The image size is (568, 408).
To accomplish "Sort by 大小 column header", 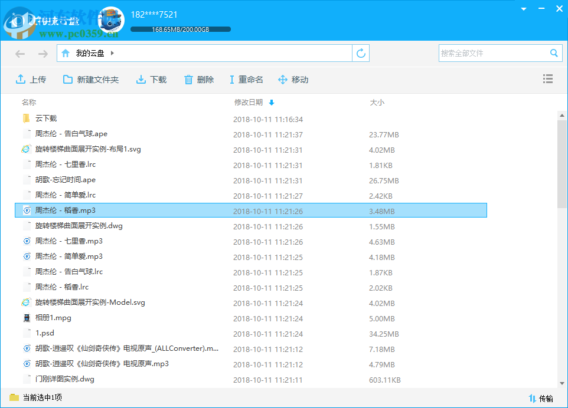I will 377,103.
